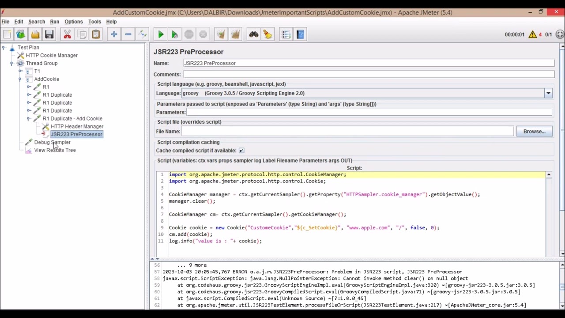Save the test plan with floppy icon

[x=49, y=34]
